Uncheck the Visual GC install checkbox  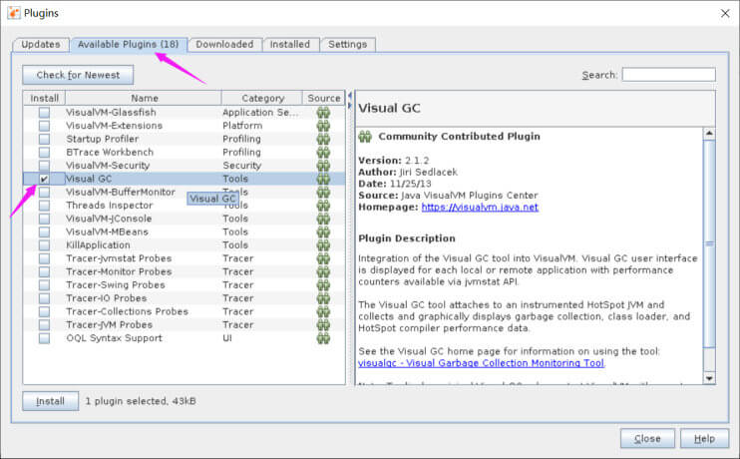tap(44, 179)
